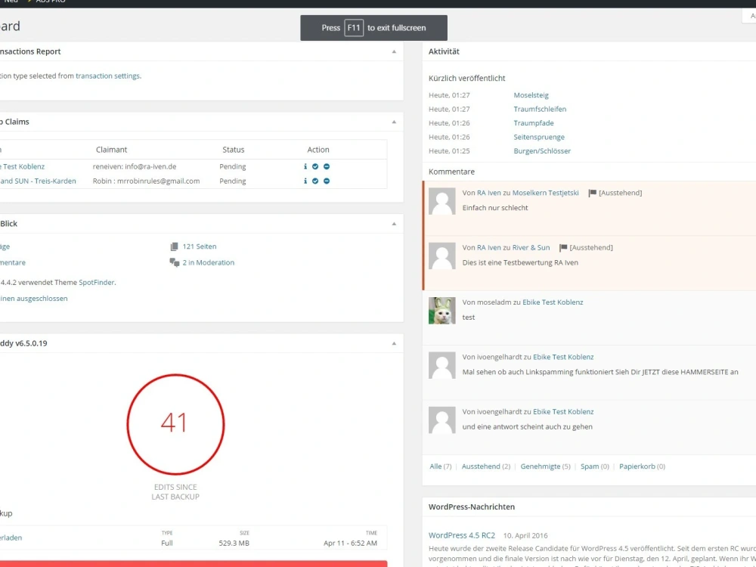This screenshot has height=567, width=756.
Task: Collapse the BackupBuddy v6.5.0.19 panel
Action: tap(394, 343)
